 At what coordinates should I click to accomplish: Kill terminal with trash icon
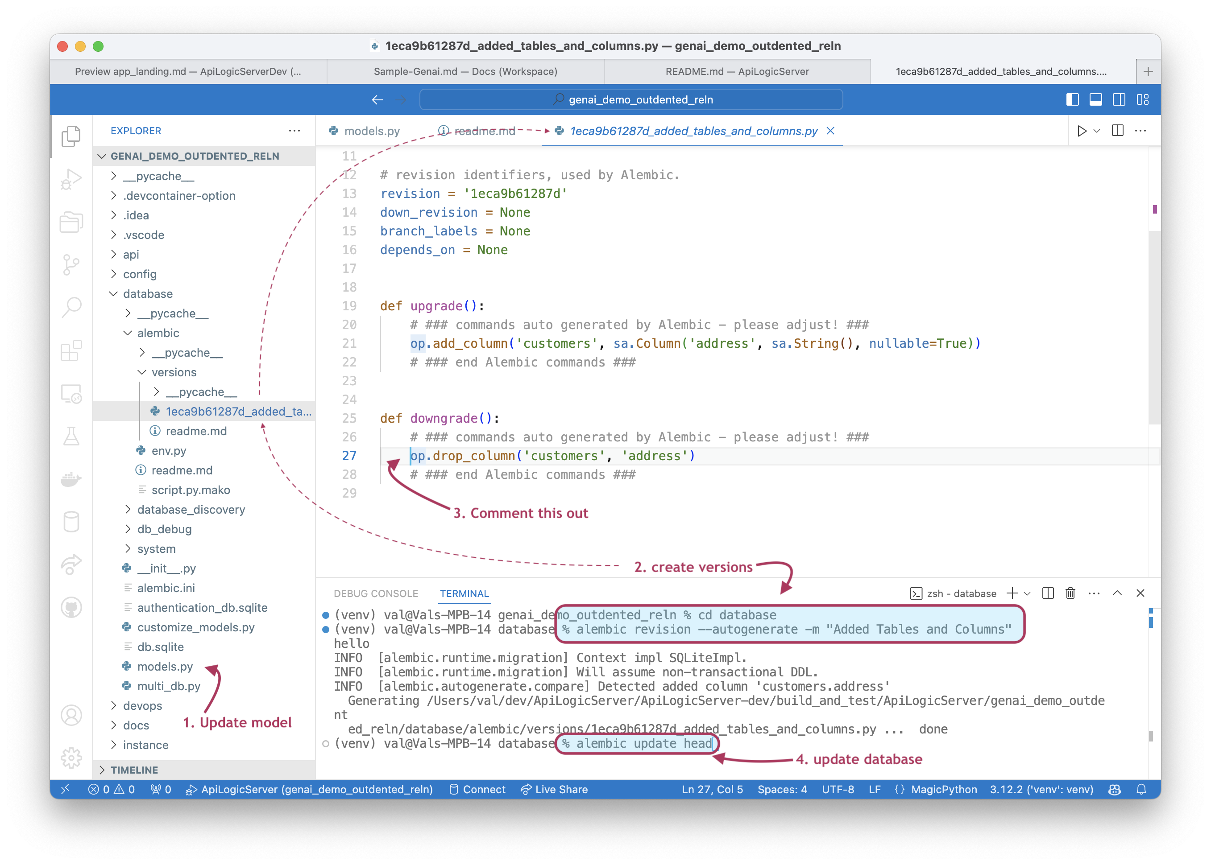(1070, 593)
